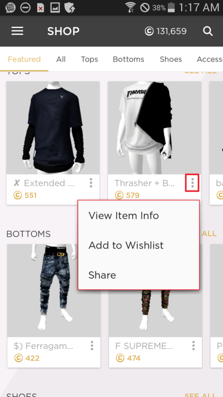The image size is (223, 397).
Task: Tap the Wi-Fi status bar icon
Action: click(x=131, y=7)
